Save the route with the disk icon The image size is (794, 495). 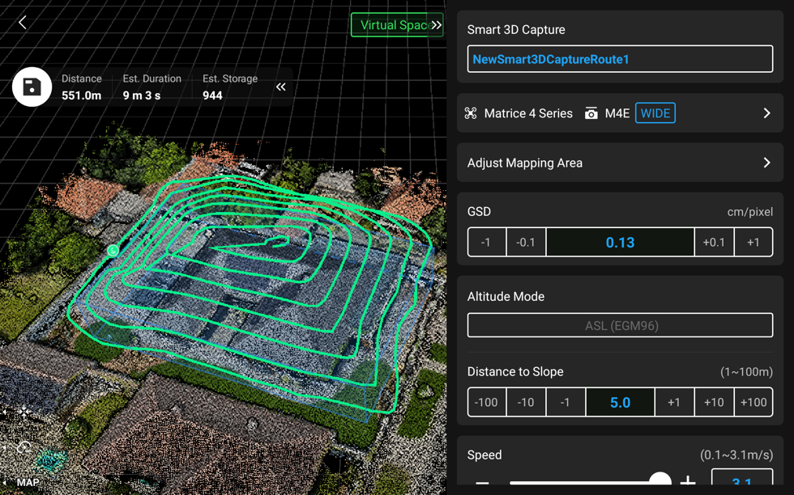point(32,87)
